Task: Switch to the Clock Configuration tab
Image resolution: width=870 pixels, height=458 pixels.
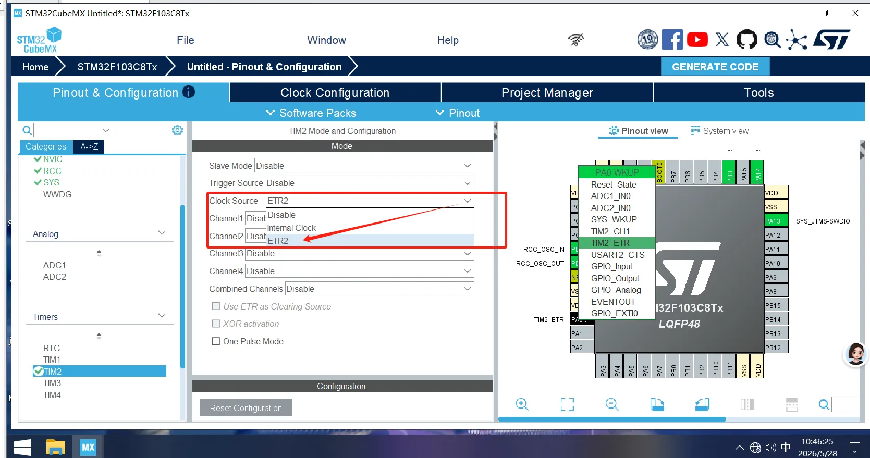Action: point(335,92)
